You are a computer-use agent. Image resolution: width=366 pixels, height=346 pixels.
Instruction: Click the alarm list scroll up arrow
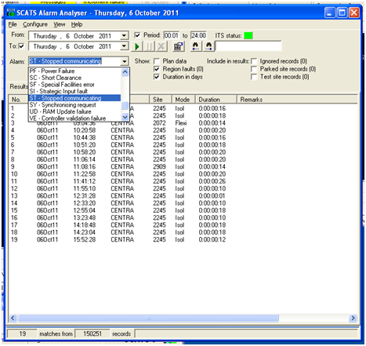(125, 71)
